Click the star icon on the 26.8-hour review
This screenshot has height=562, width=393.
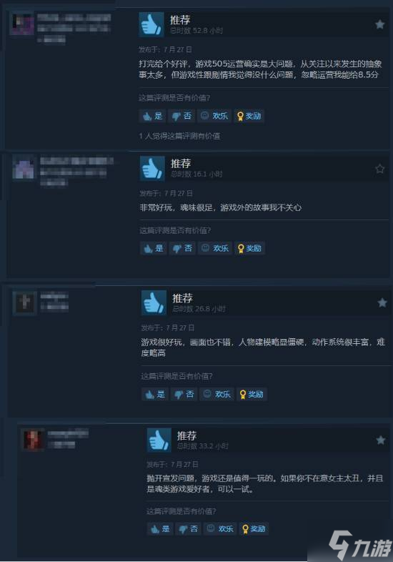pyautogui.click(x=382, y=302)
